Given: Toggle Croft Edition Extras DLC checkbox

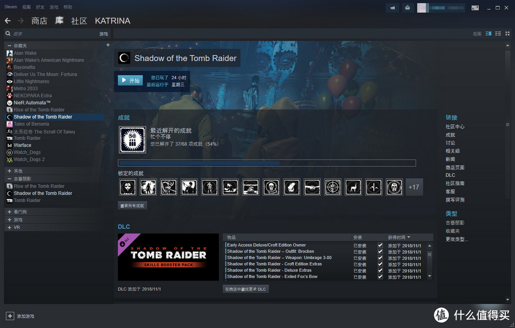Looking at the screenshot, I should [380, 264].
